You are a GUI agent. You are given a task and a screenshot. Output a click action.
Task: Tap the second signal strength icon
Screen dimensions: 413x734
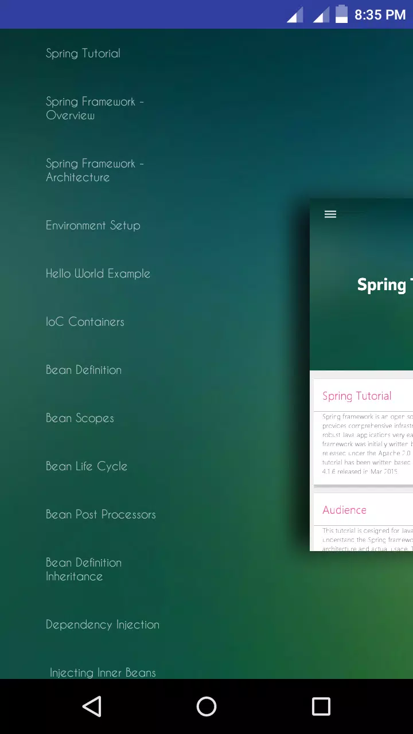pos(321,15)
